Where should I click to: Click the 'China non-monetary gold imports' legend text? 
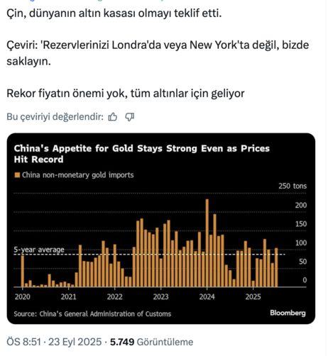(x=78, y=175)
